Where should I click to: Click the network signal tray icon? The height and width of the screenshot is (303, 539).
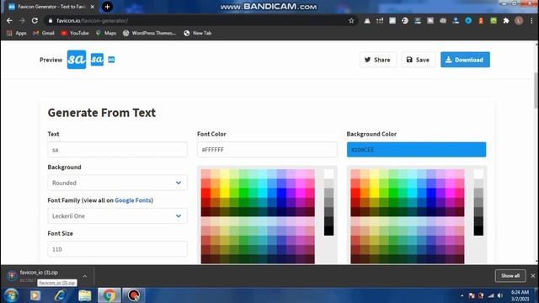pos(491,295)
